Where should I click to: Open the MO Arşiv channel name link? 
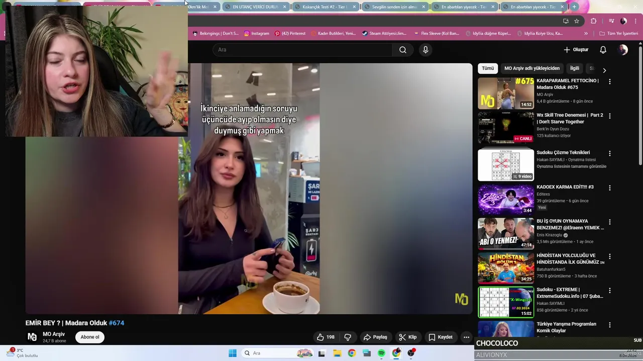pyautogui.click(x=54, y=334)
